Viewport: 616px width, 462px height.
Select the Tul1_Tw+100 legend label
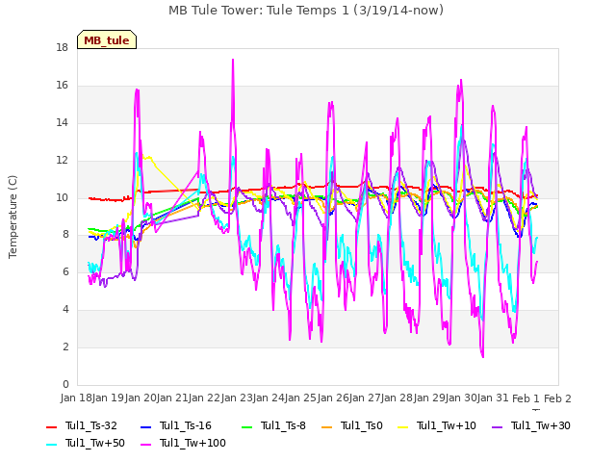[x=192, y=443]
